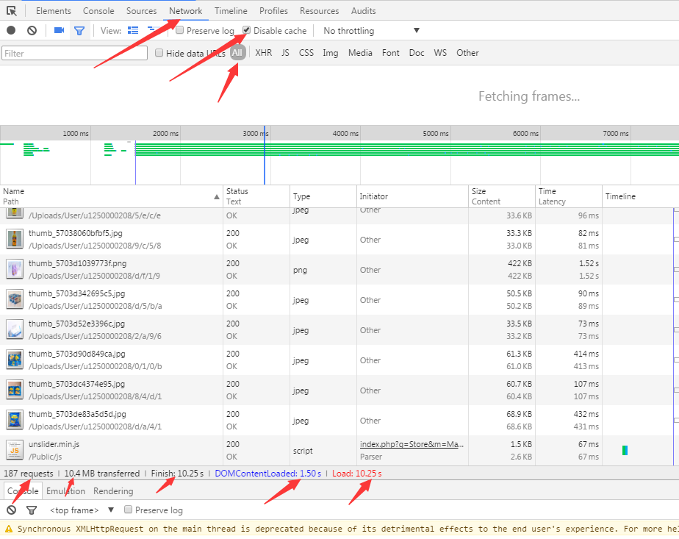Switch to large request rows view
Screen dimensions: 679x539
click(133, 30)
